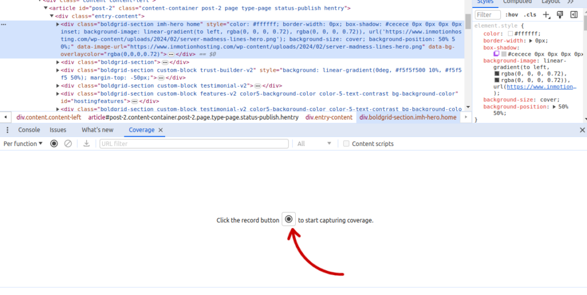This screenshot has height=295, width=587.
Task: Click the inmotion URL link in styles
Action: click(x=541, y=86)
